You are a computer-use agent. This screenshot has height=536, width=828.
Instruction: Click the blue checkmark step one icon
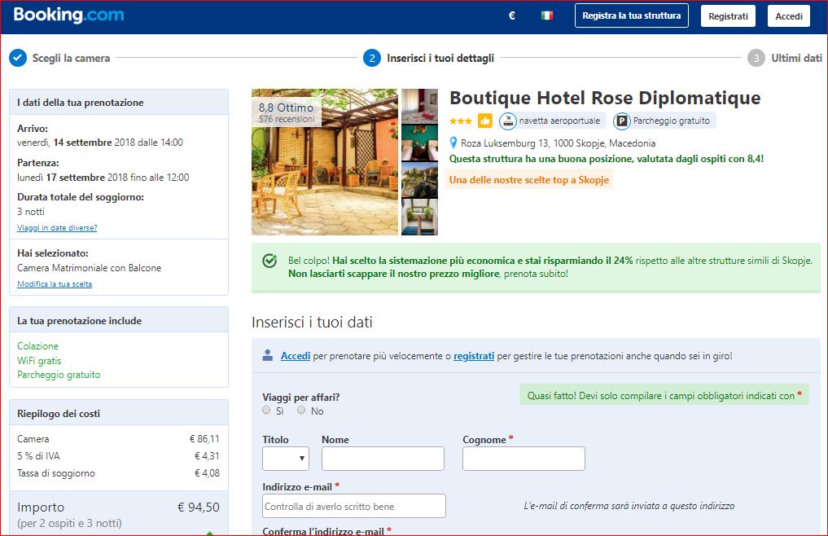coord(18,58)
